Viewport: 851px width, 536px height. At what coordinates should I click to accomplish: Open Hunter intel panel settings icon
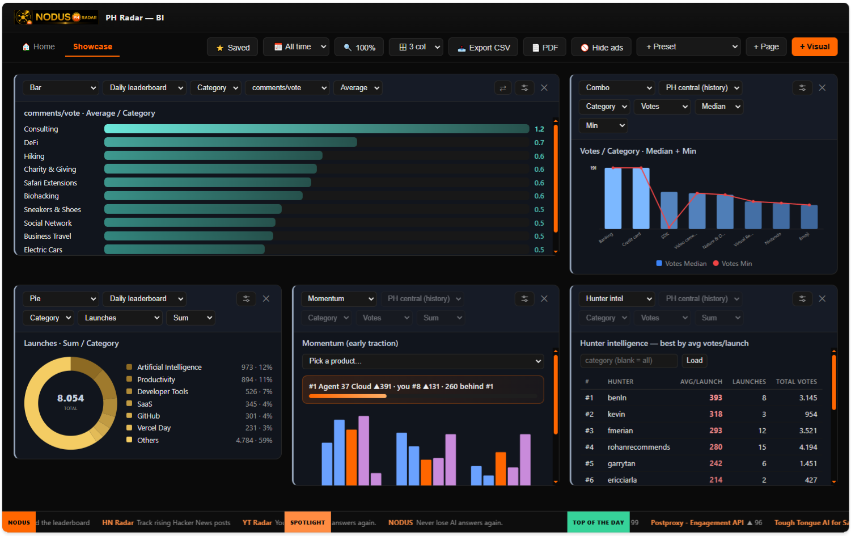[x=802, y=299]
